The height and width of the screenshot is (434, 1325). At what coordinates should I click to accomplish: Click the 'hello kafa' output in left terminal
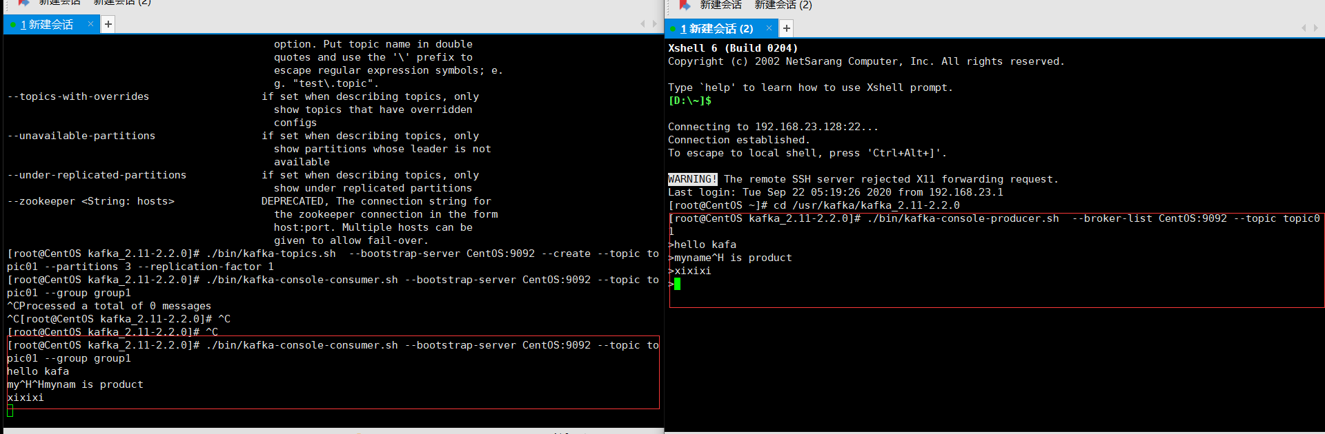pyautogui.click(x=38, y=371)
